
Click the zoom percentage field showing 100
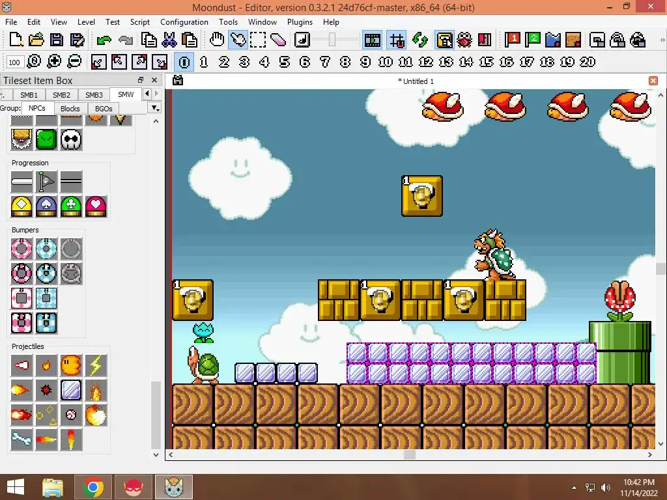tap(14, 62)
